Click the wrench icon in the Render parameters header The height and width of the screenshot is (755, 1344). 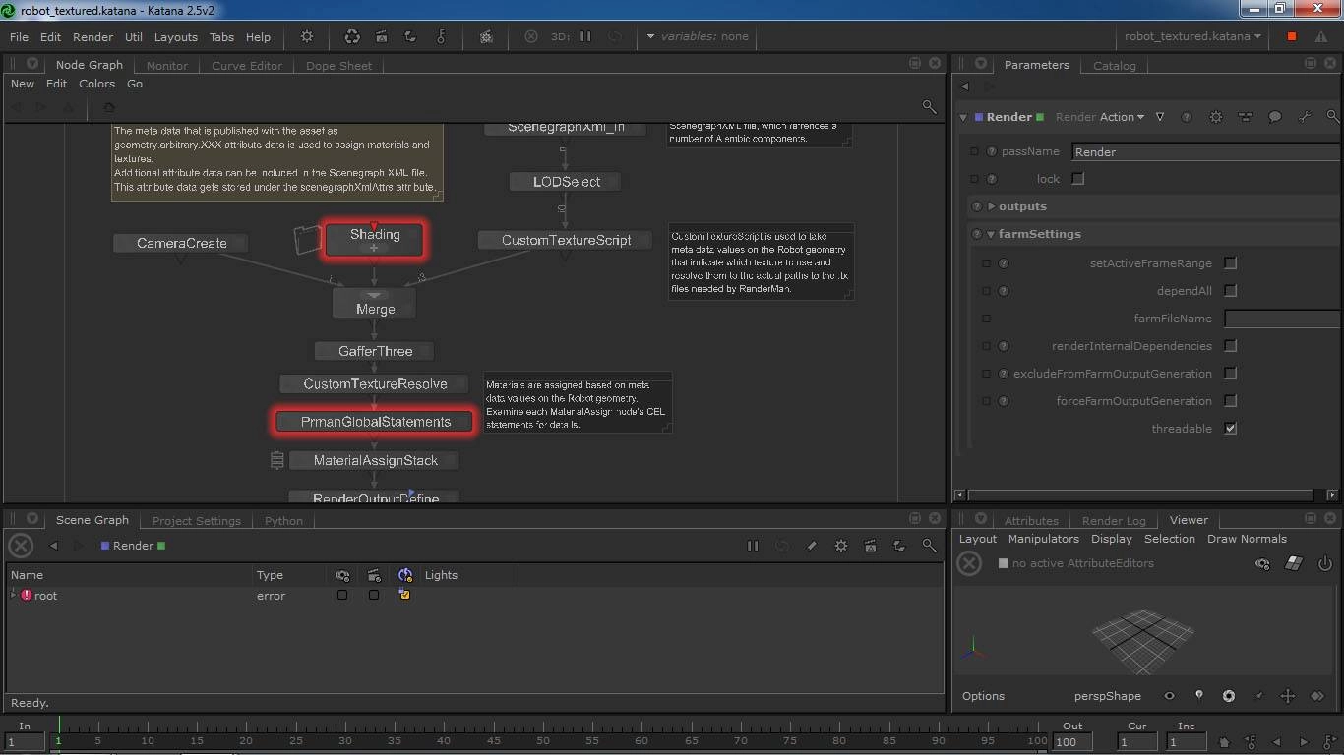[1305, 117]
